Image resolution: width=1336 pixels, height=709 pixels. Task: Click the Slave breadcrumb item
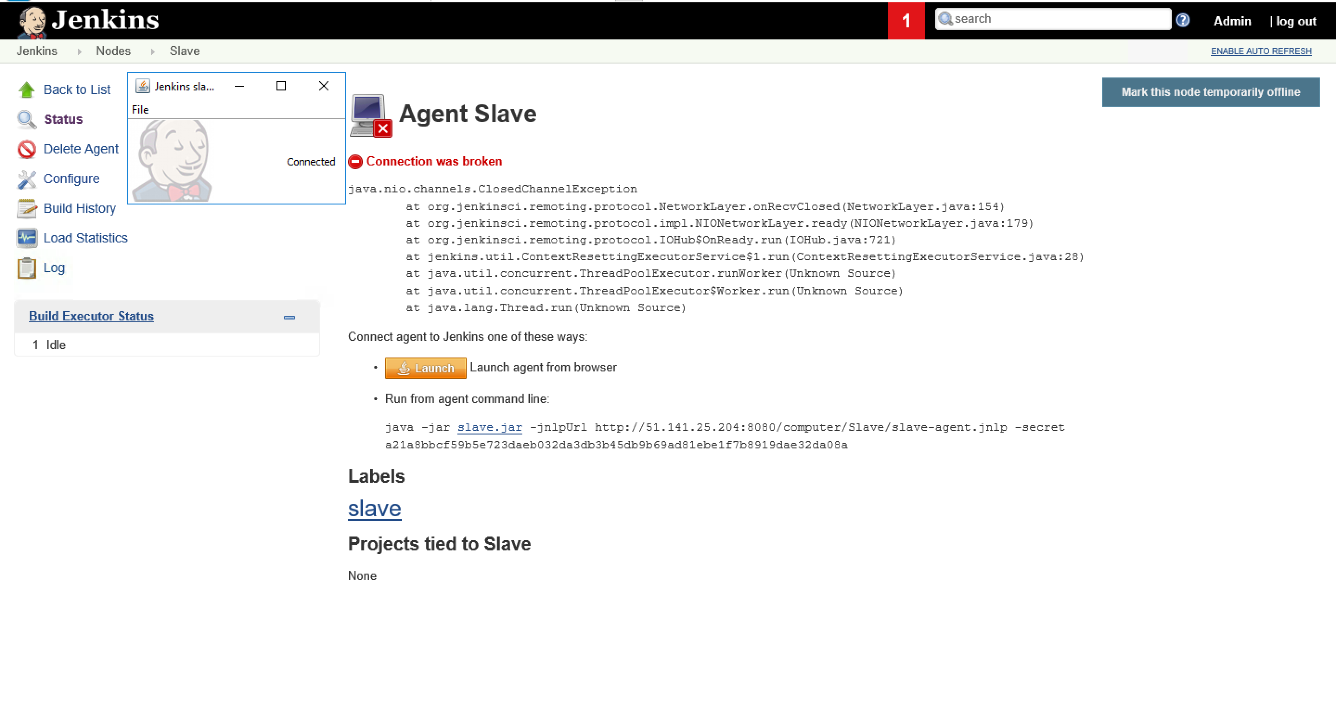tap(184, 51)
